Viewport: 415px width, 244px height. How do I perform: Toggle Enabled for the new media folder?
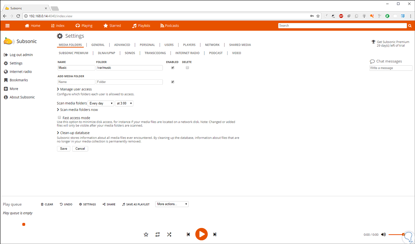click(173, 82)
